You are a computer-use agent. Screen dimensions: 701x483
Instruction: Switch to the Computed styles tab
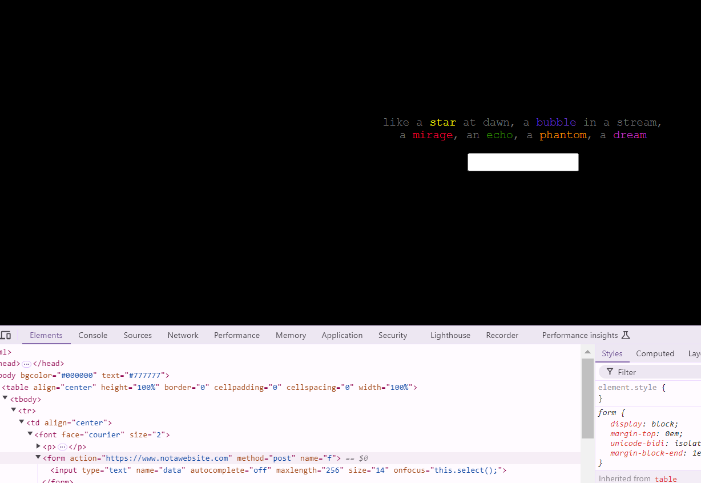coord(655,353)
